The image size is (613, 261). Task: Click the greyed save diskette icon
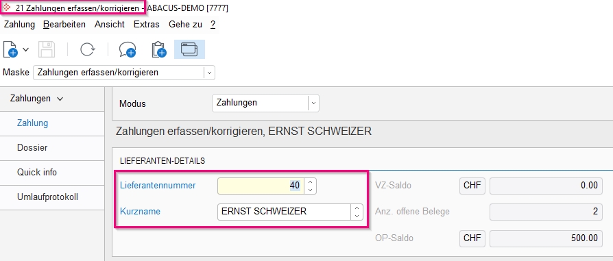[x=47, y=49]
